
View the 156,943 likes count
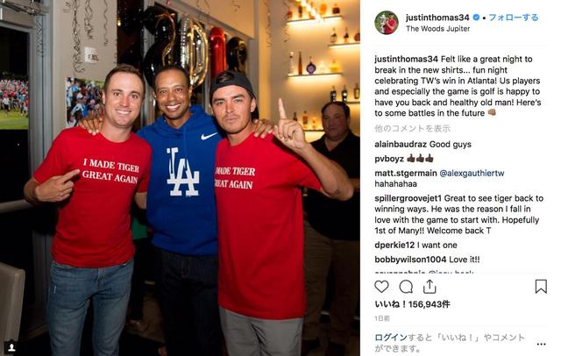412,304
